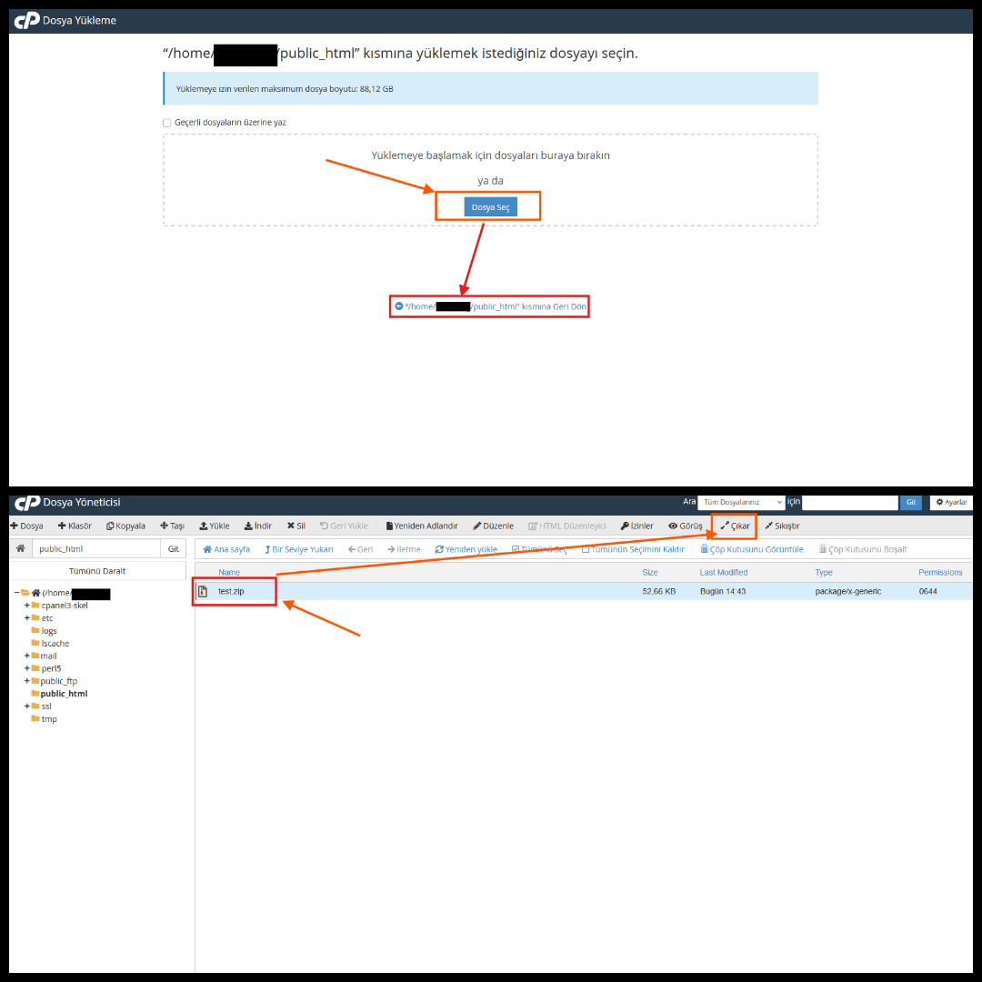Click the Yükle upload toolbar icon
Image resolution: width=982 pixels, height=982 pixels.
tap(205, 526)
